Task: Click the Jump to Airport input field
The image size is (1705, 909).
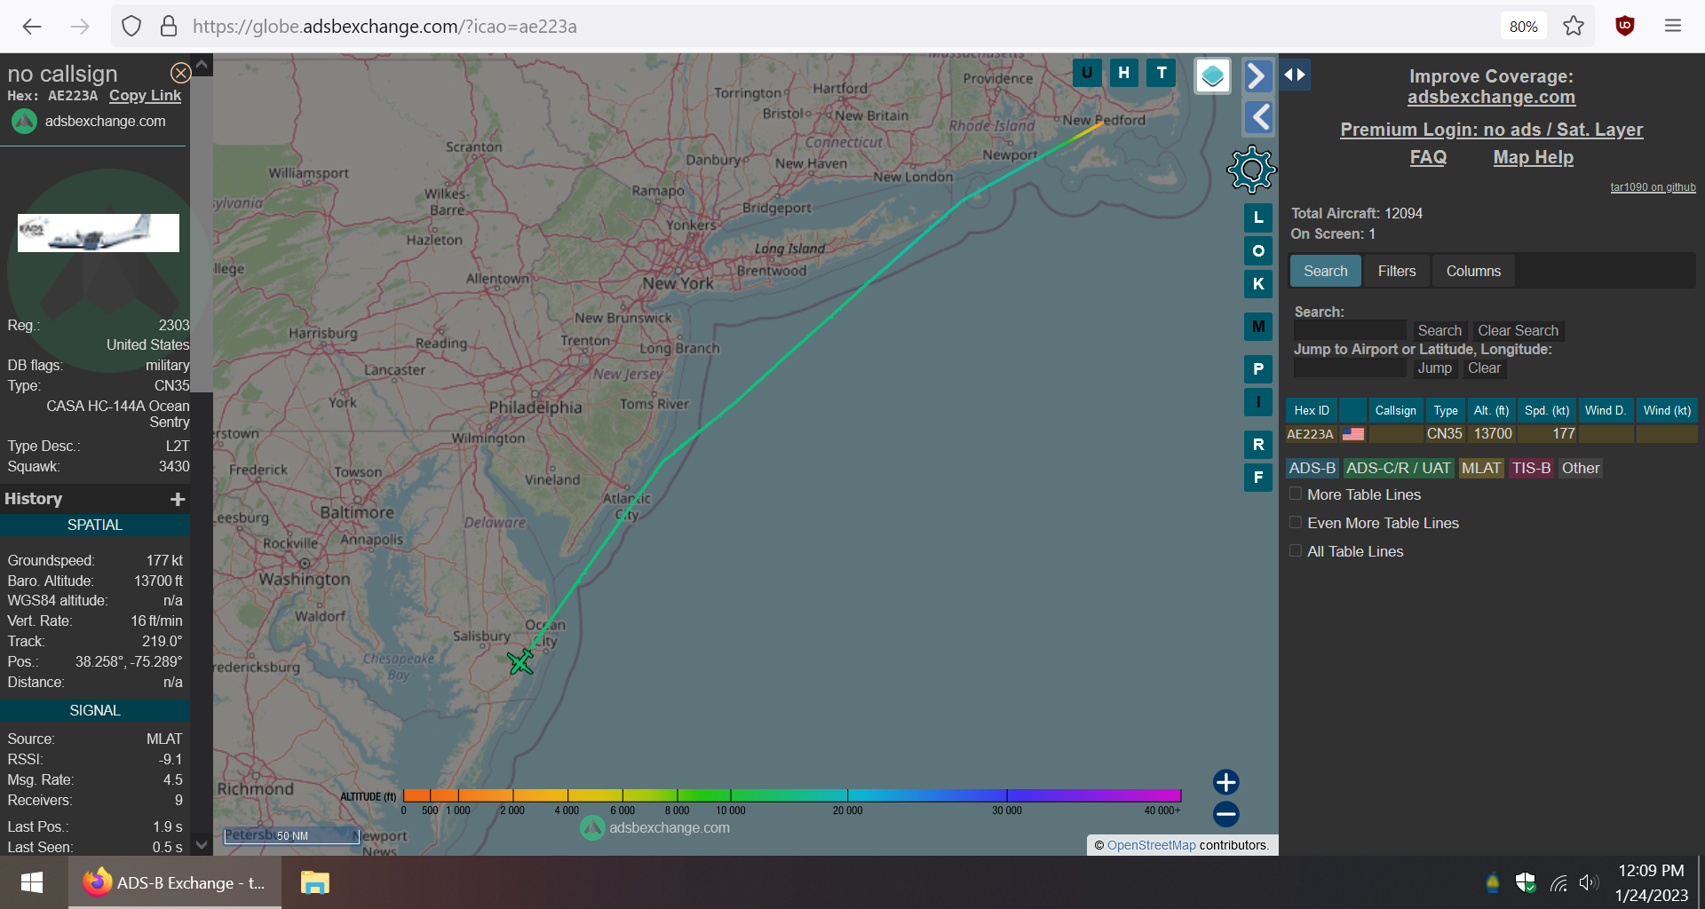Action: [x=1350, y=368]
